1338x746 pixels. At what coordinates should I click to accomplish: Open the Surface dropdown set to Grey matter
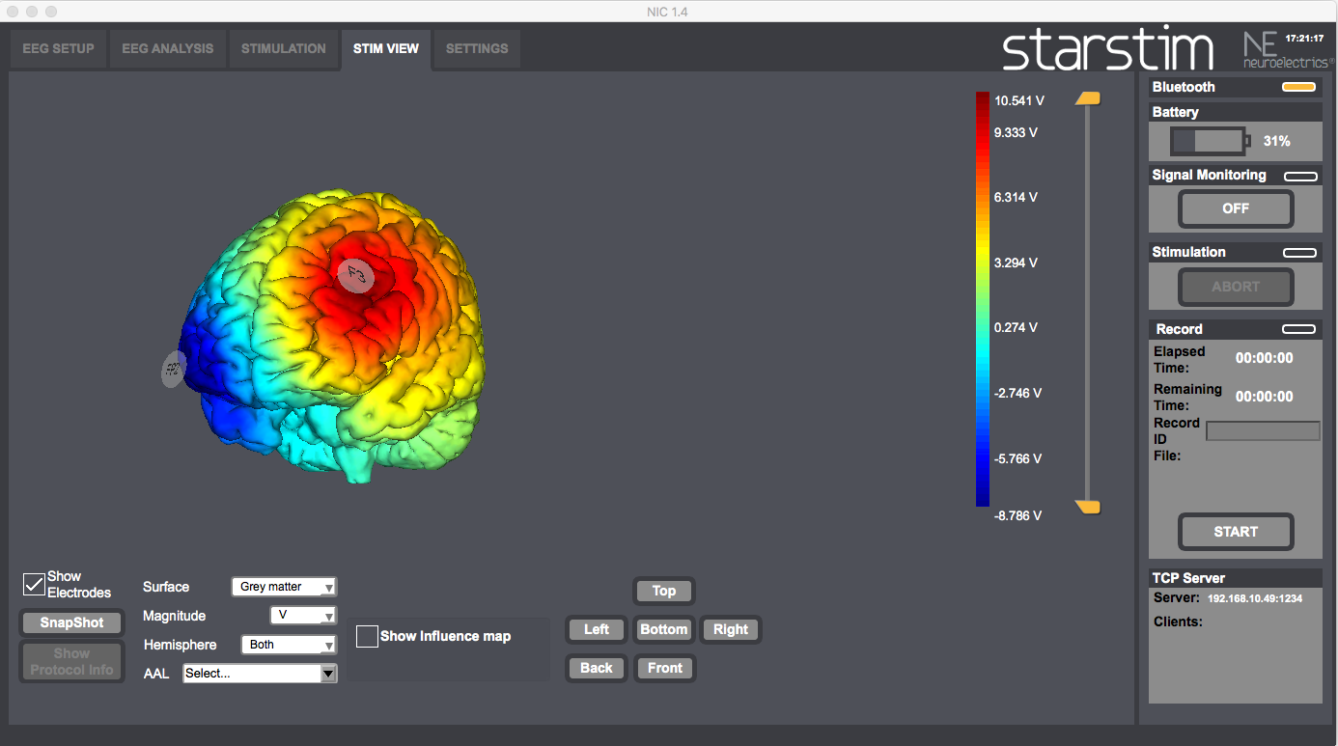[284, 587]
